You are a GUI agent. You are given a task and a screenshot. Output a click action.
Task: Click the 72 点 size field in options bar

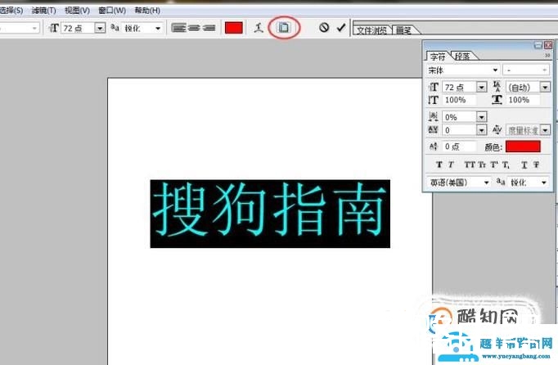pos(78,28)
